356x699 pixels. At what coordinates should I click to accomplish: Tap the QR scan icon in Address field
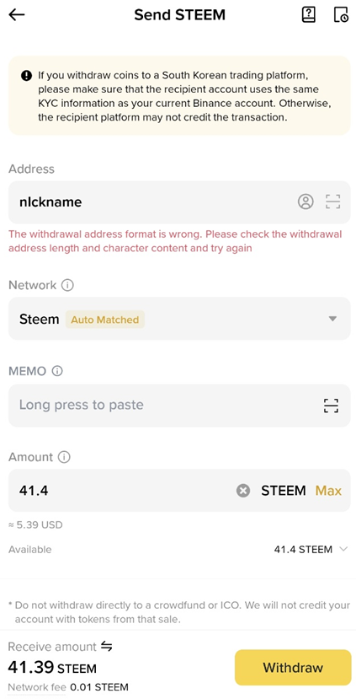332,202
